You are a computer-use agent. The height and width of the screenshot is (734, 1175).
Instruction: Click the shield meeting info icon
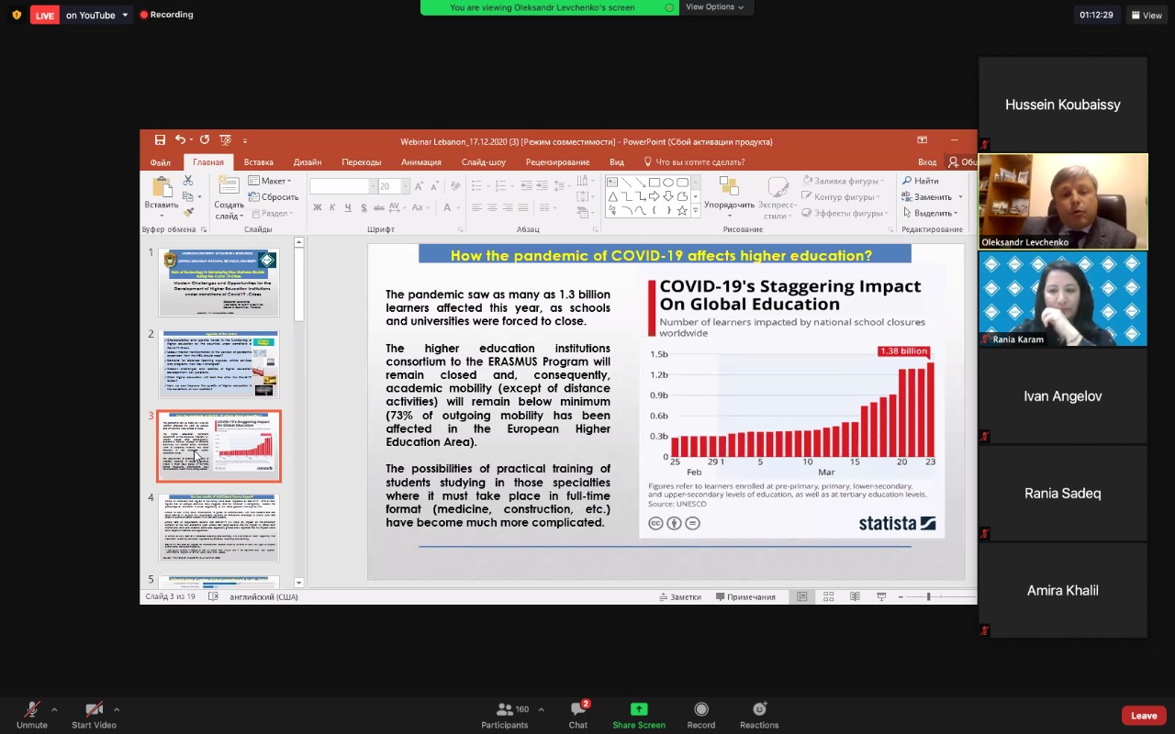point(17,15)
